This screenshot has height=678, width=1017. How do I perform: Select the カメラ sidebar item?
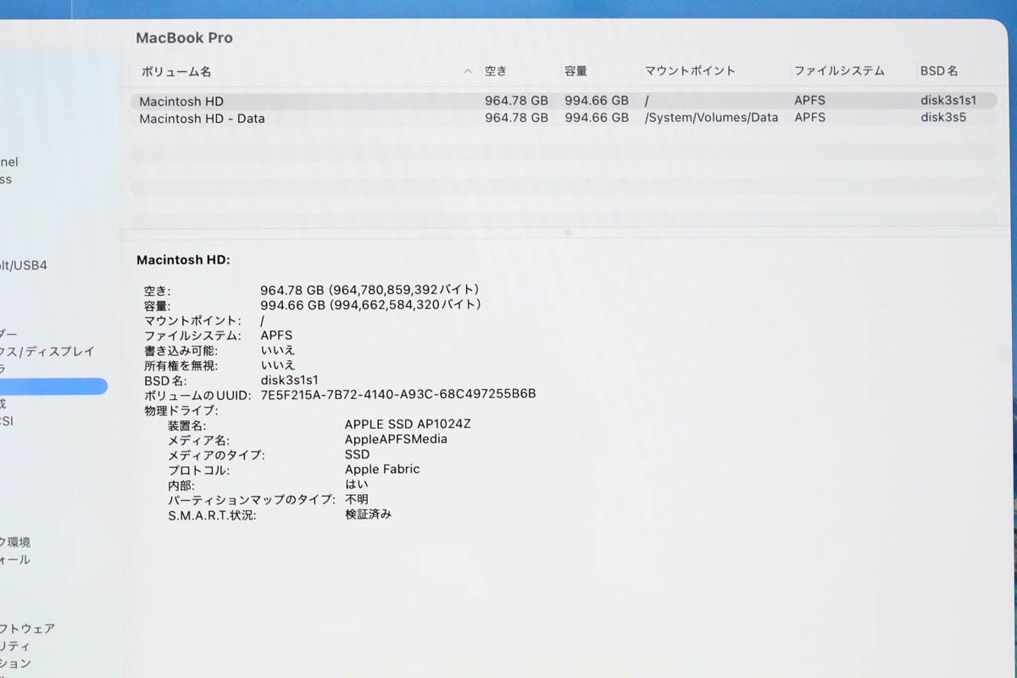coord(17,367)
